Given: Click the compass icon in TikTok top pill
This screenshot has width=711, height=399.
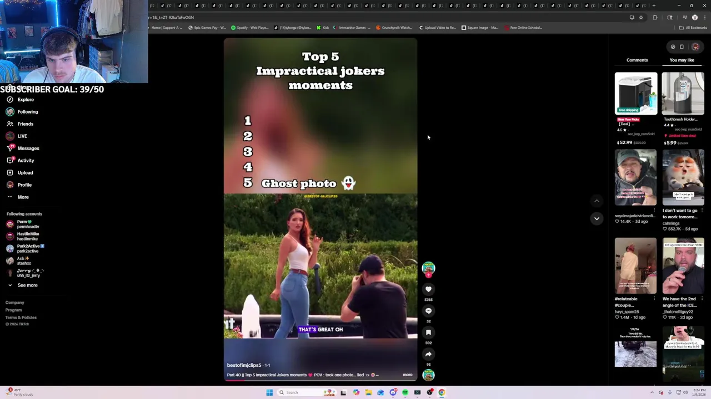Looking at the screenshot, I should 673,47.
